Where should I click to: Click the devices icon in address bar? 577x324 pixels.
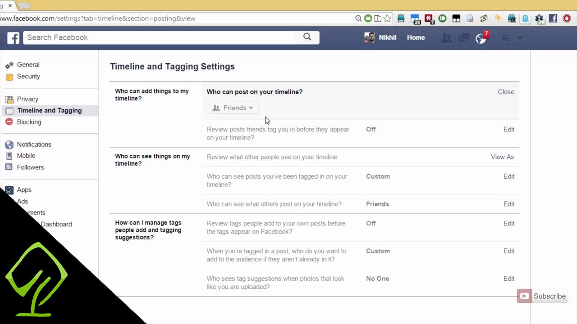378,18
